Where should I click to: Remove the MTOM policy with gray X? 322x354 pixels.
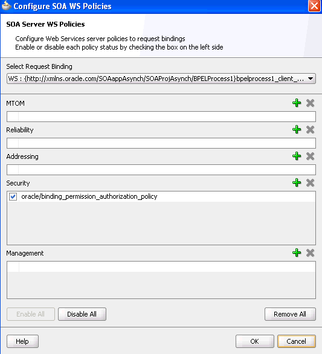(x=311, y=103)
